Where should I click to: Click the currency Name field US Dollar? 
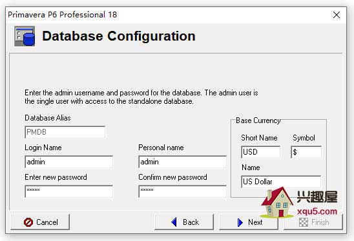point(281,182)
